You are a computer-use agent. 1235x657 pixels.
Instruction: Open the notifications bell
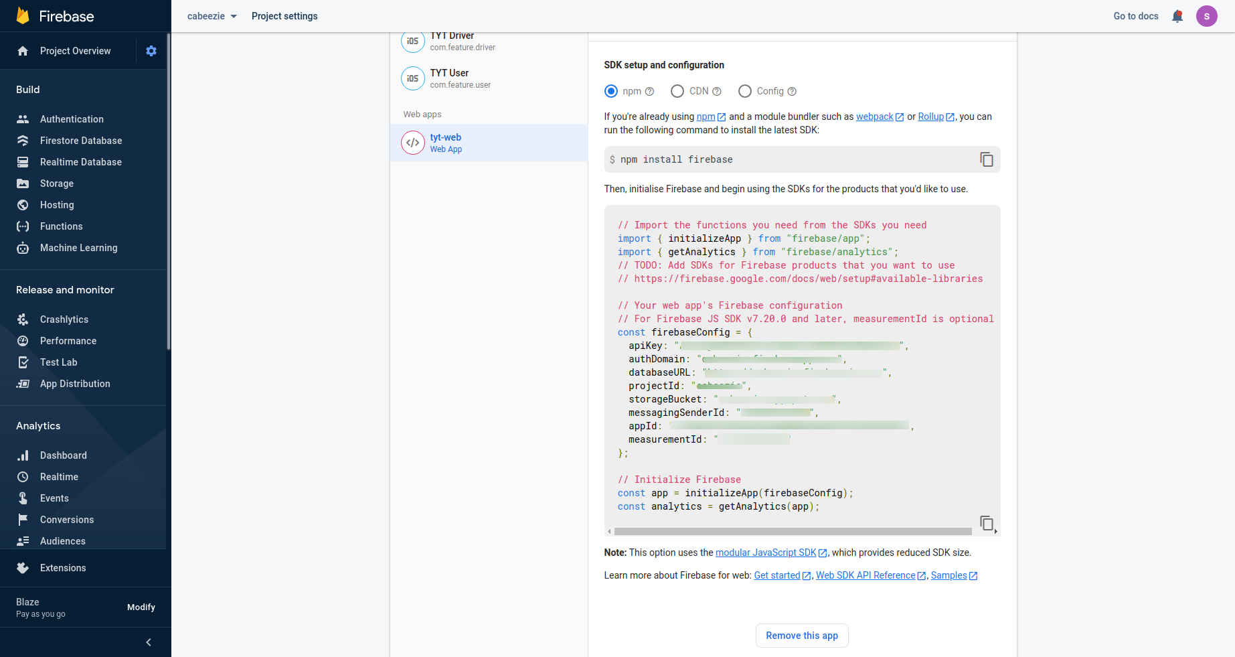[1177, 15]
